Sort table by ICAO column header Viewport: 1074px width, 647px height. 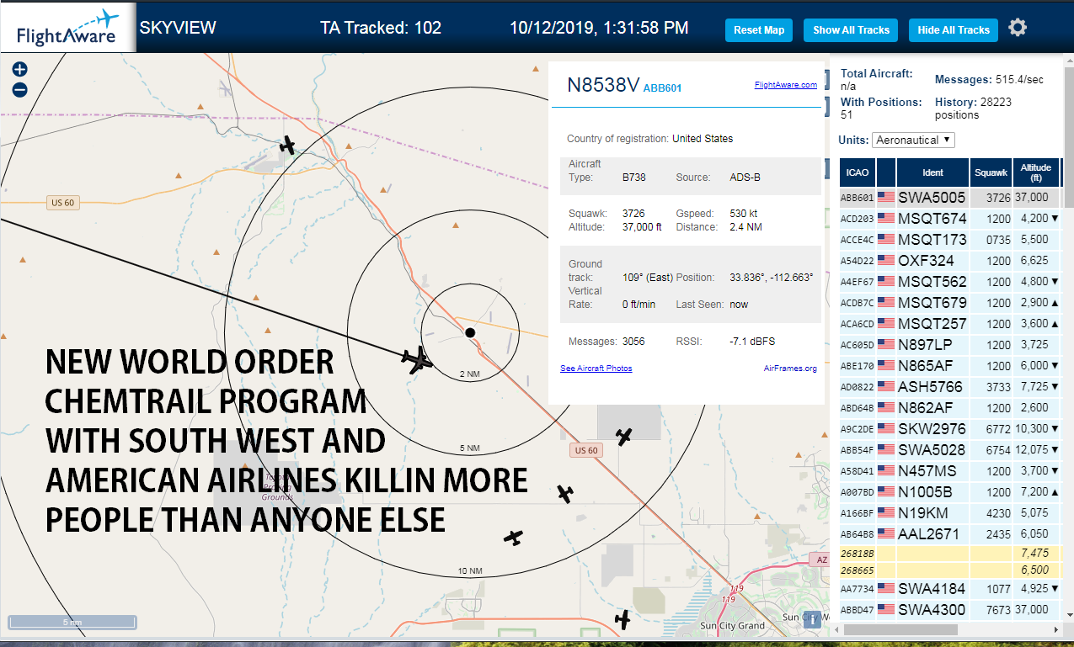tap(858, 172)
